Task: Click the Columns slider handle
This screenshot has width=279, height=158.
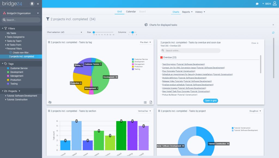Action: [x=133, y=32]
